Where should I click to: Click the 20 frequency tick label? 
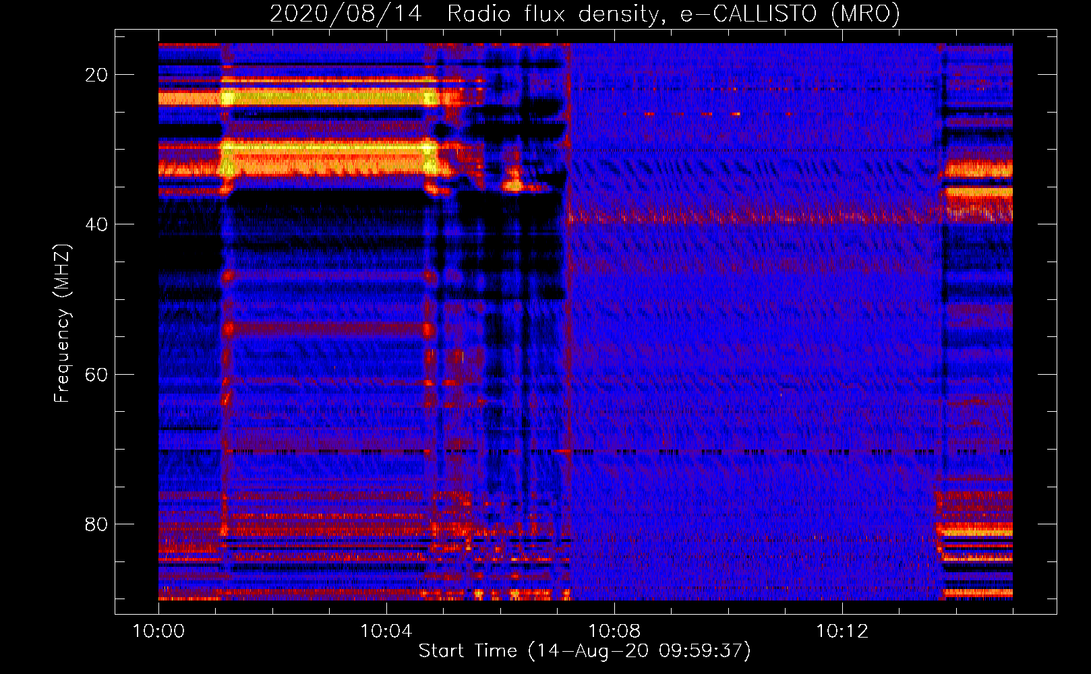click(96, 75)
